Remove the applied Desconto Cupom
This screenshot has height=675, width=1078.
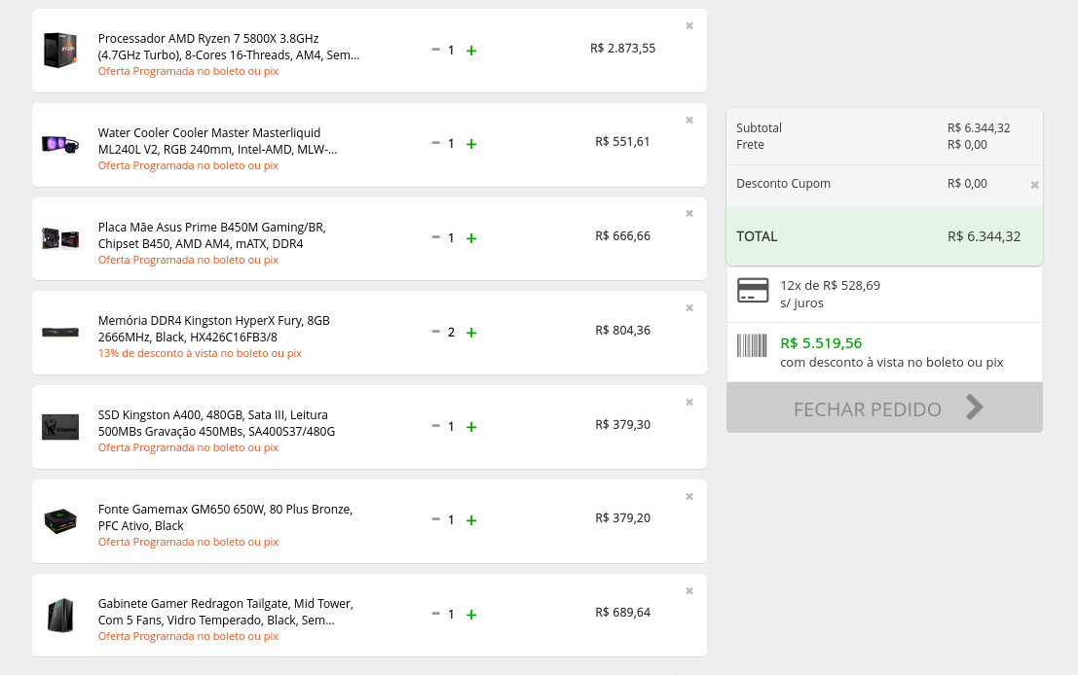[x=1034, y=185]
